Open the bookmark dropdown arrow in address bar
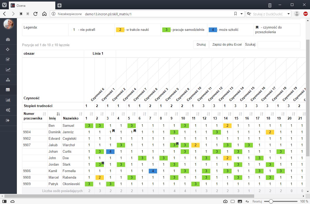 [241, 14]
